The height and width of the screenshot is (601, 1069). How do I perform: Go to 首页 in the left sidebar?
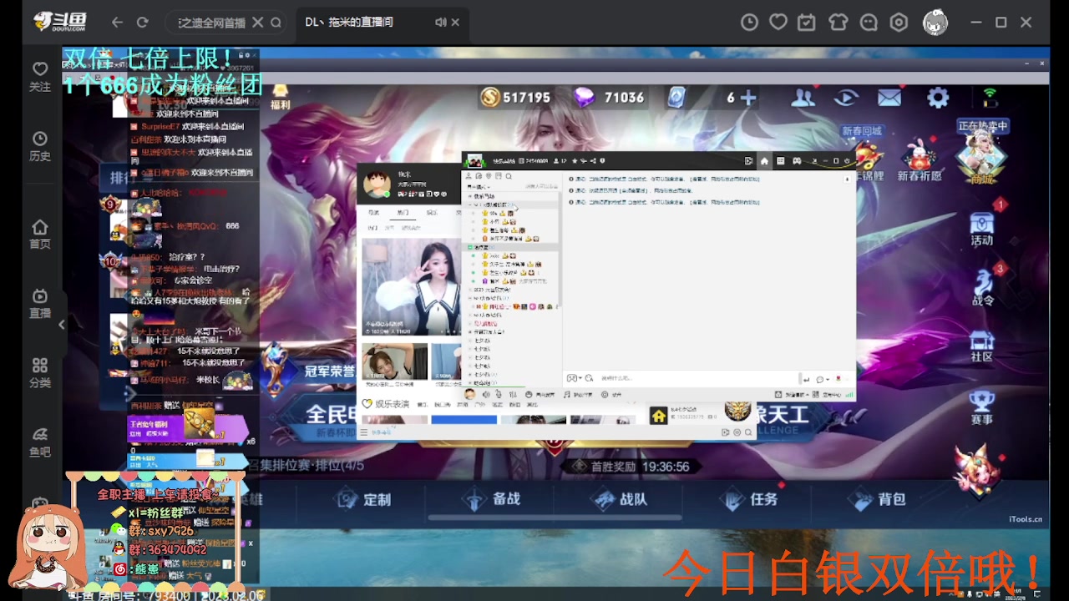pyautogui.click(x=40, y=235)
